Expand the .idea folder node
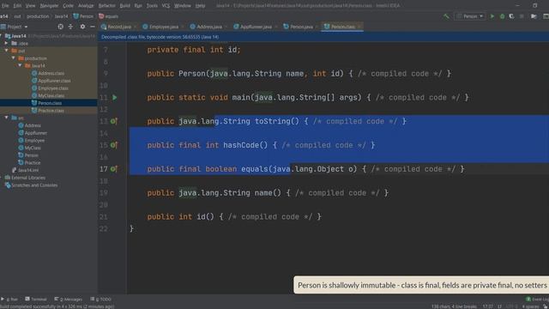Viewport: 549px width, 309px height. click(x=6, y=43)
